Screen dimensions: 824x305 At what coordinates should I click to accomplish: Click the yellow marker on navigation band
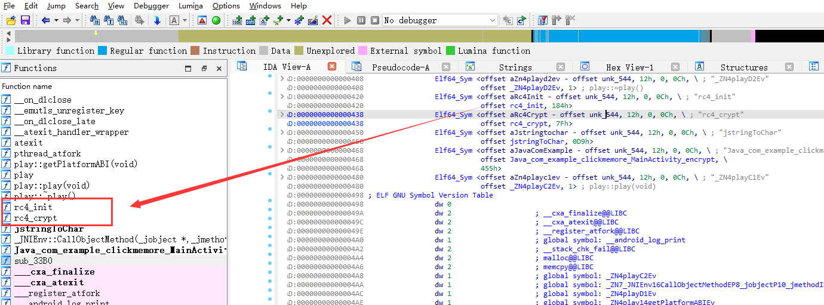tap(96, 32)
